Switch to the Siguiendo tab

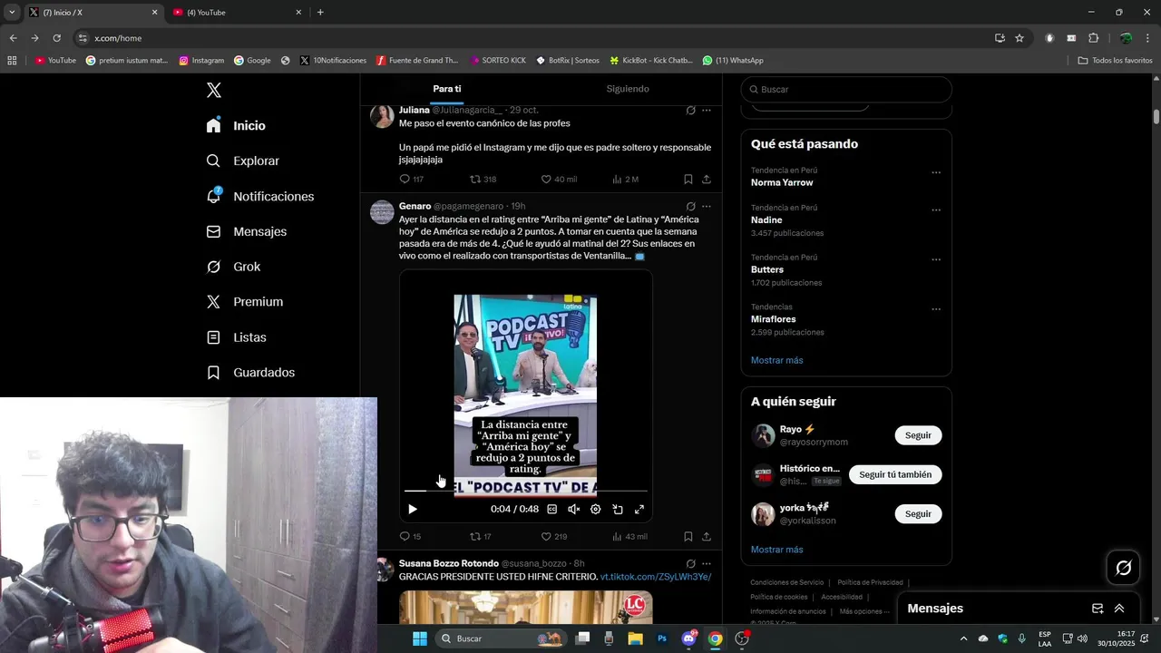click(x=628, y=89)
